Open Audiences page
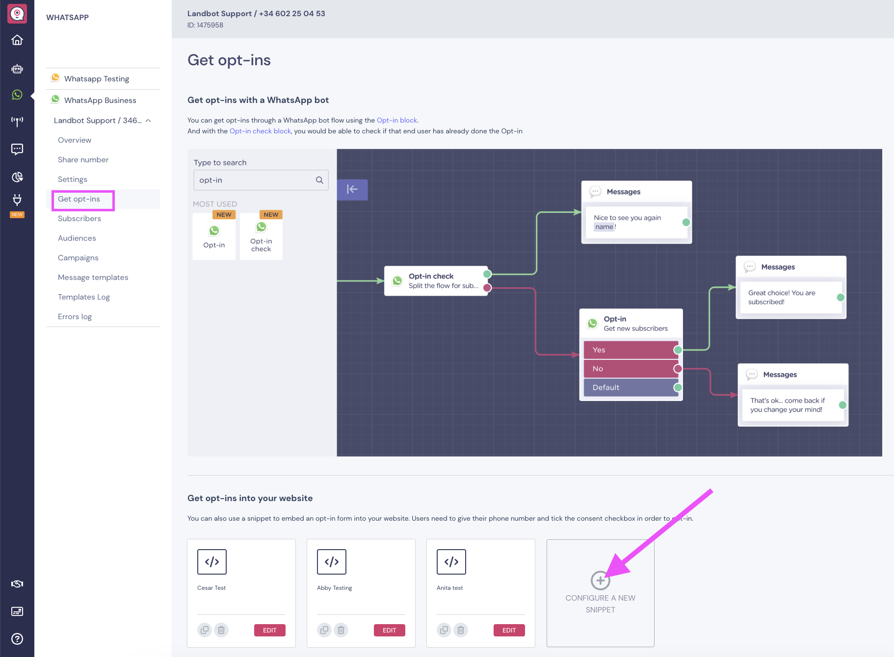The height and width of the screenshot is (657, 894). [x=77, y=238]
